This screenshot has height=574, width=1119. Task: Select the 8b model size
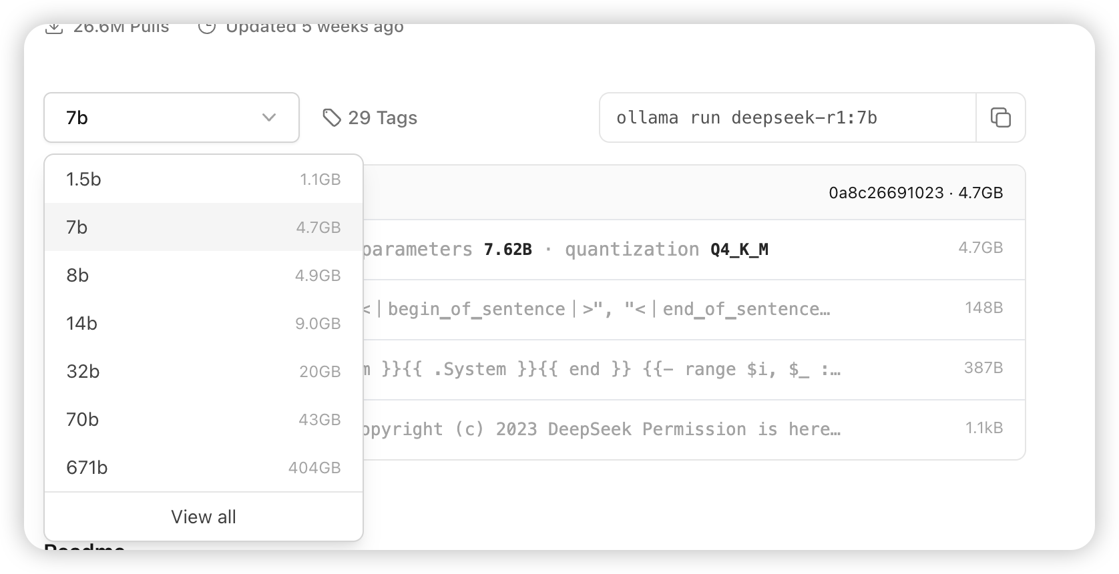[204, 275]
